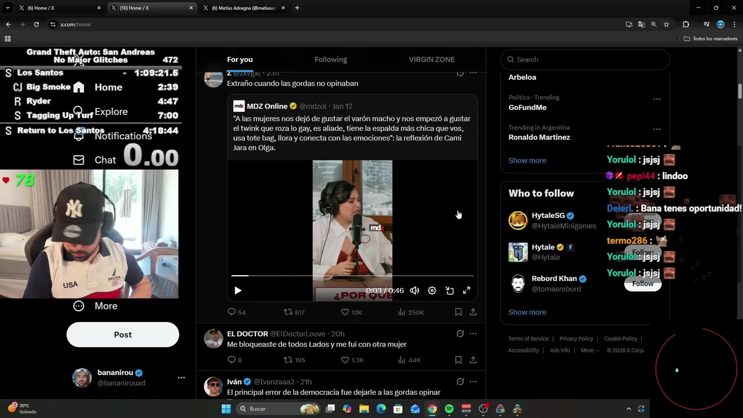Image resolution: width=743 pixels, height=418 pixels.
Task: Click the page scrollbar thumb
Action: [740, 92]
